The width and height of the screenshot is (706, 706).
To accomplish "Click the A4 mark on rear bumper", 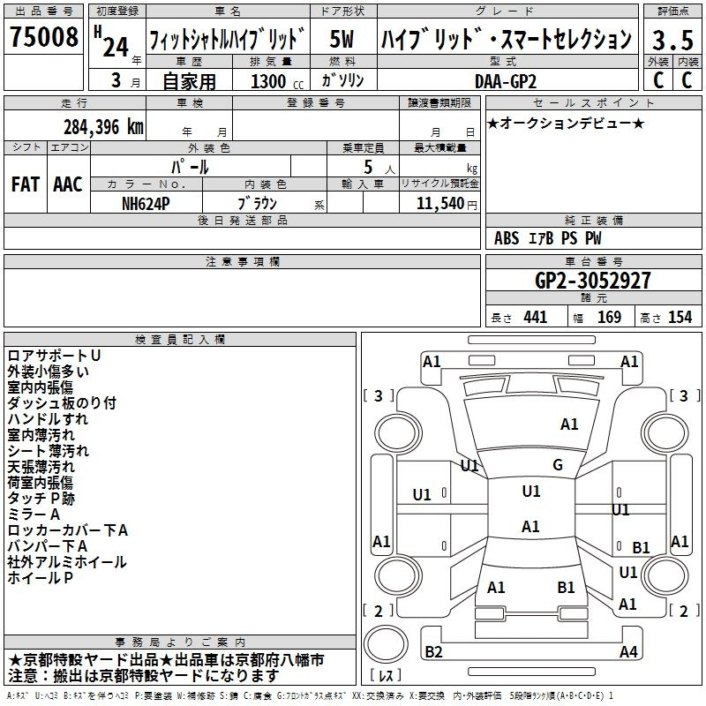I will [x=628, y=651].
